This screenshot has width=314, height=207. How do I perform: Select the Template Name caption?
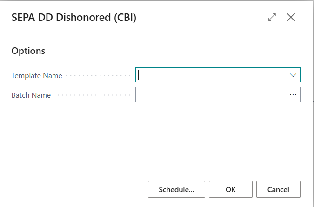[37, 76]
